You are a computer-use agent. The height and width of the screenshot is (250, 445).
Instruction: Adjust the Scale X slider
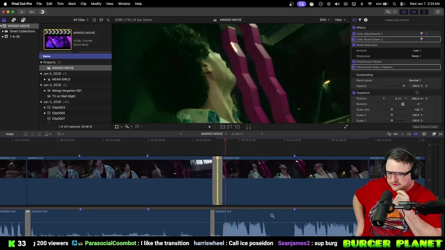tap(392, 115)
